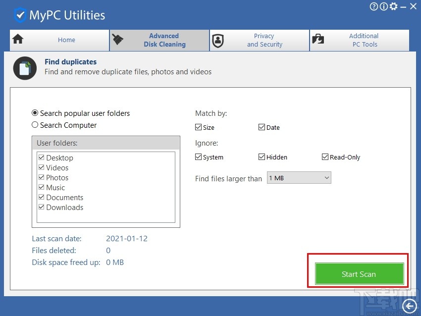Disable matching by Date

coord(262,127)
